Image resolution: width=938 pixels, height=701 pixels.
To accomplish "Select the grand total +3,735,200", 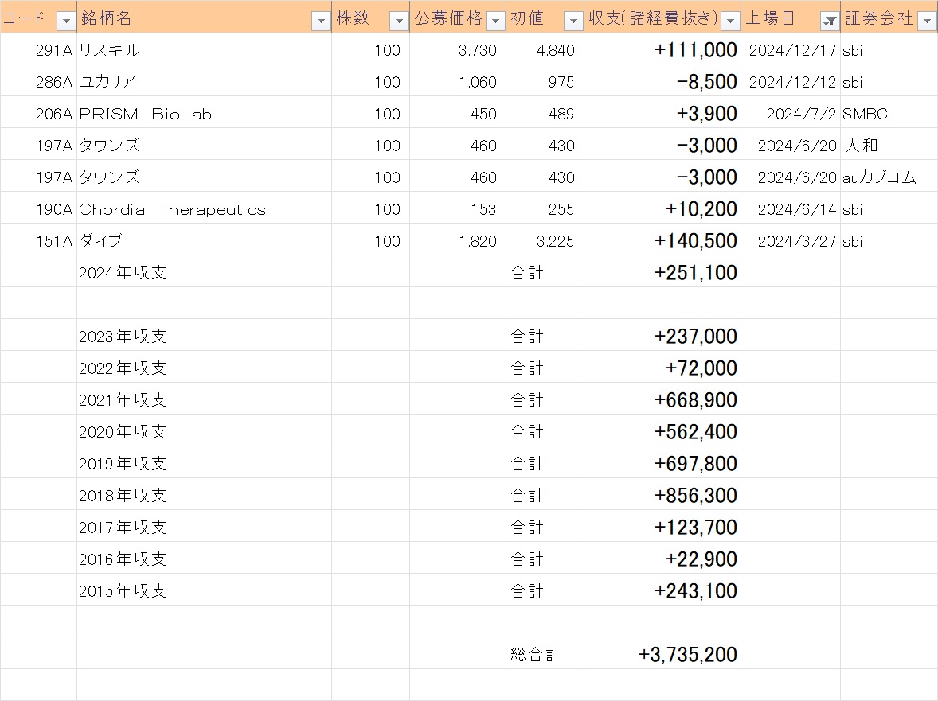I will (662, 653).
